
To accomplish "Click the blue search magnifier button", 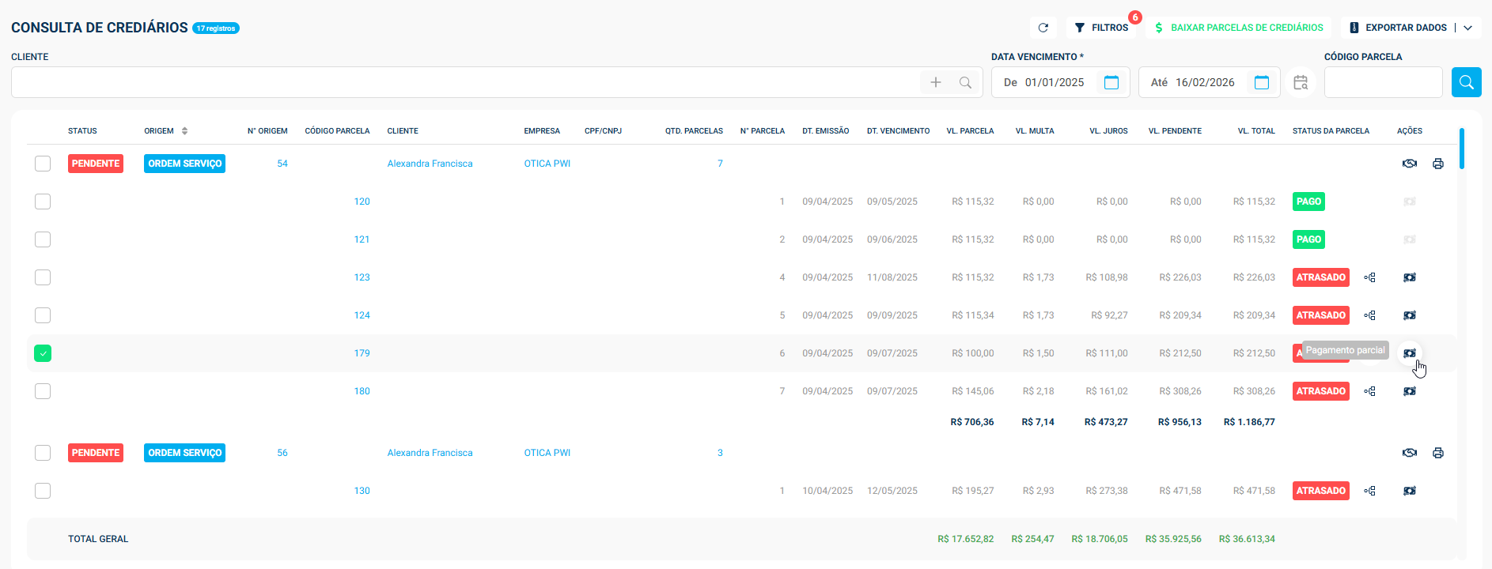I will click(1466, 82).
